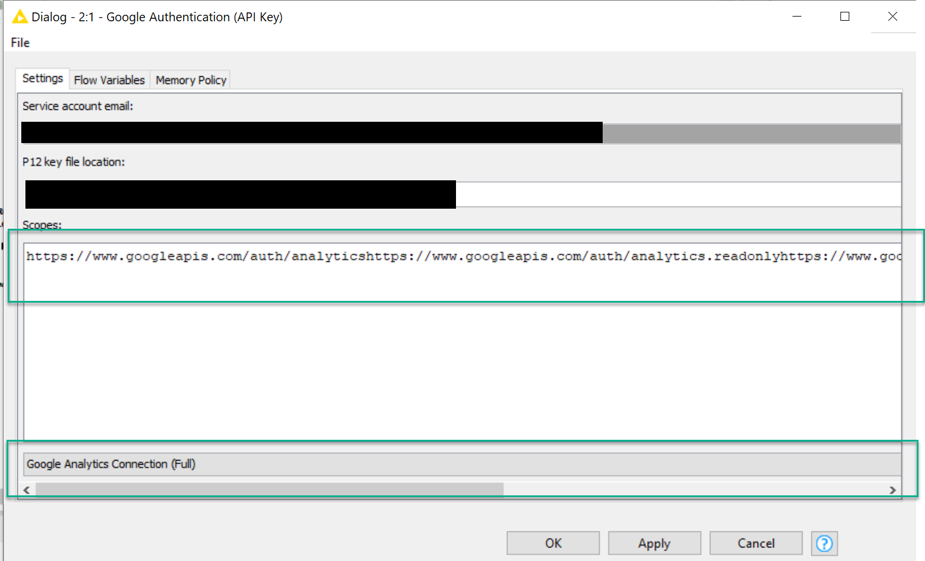This screenshot has width=925, height=561.
Task: Click the horizontal scrollbar left arrow
Action: point(27,490)
